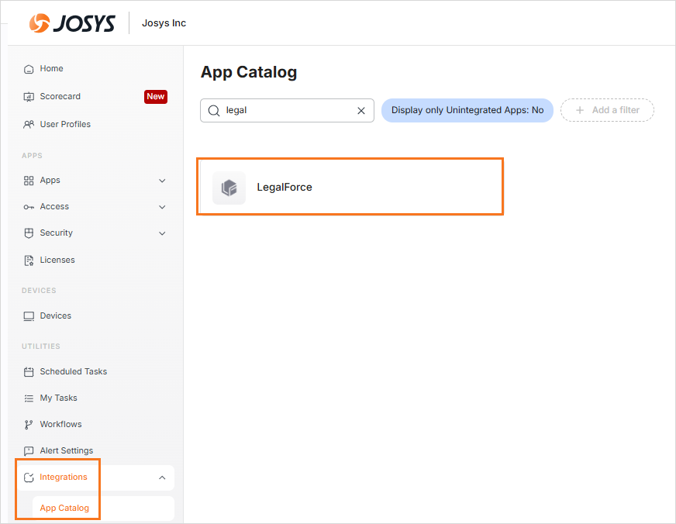Click the LegalForce app logo icon
This screenshot has height=524, width=676.
(x=229, y=188)
